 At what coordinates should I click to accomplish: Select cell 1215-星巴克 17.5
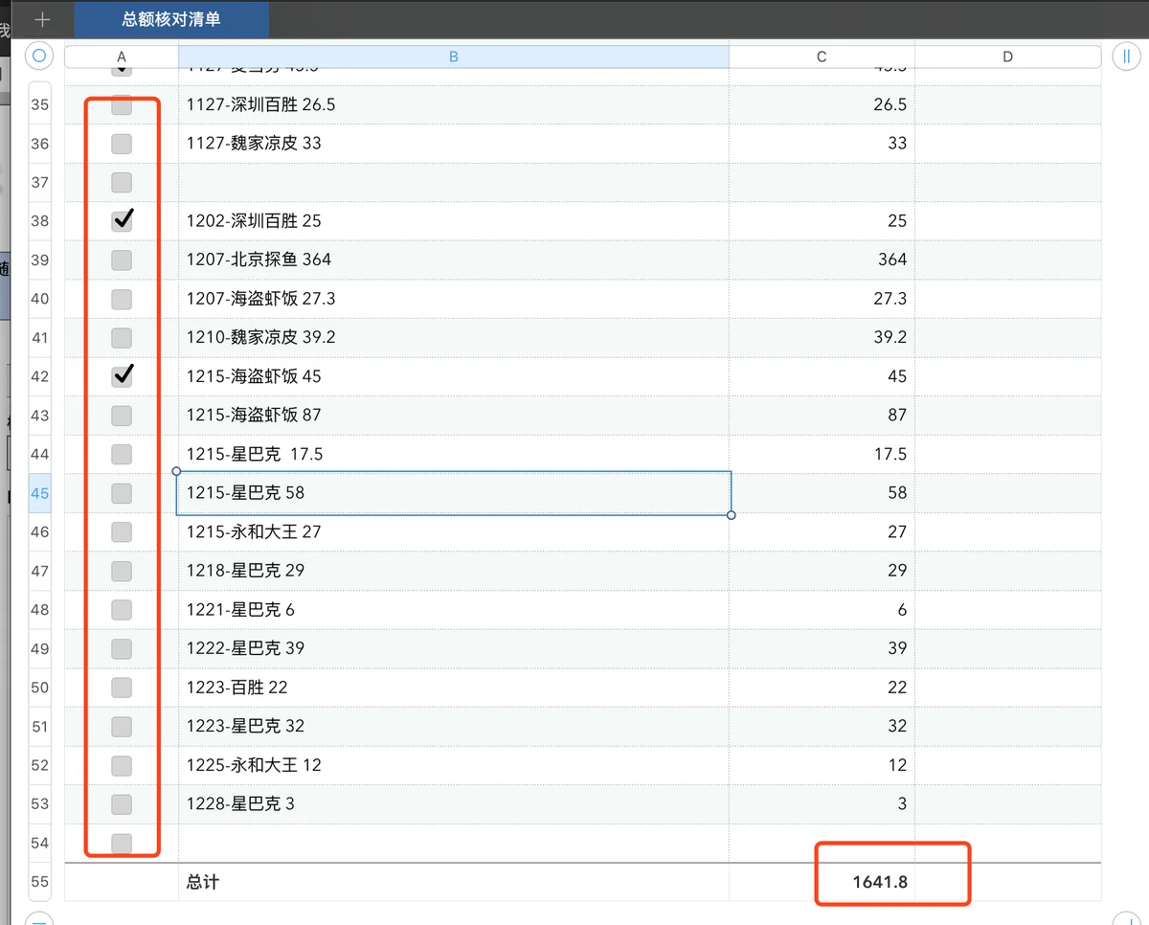454,454
